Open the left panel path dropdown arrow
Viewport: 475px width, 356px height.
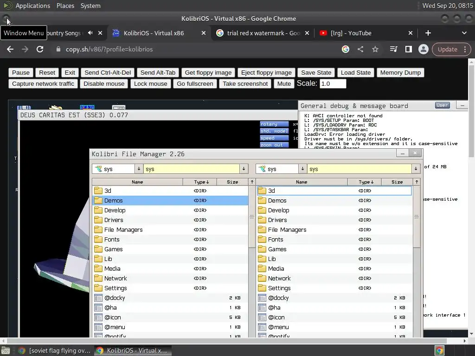pyautogui.click(x=244, y=169)
